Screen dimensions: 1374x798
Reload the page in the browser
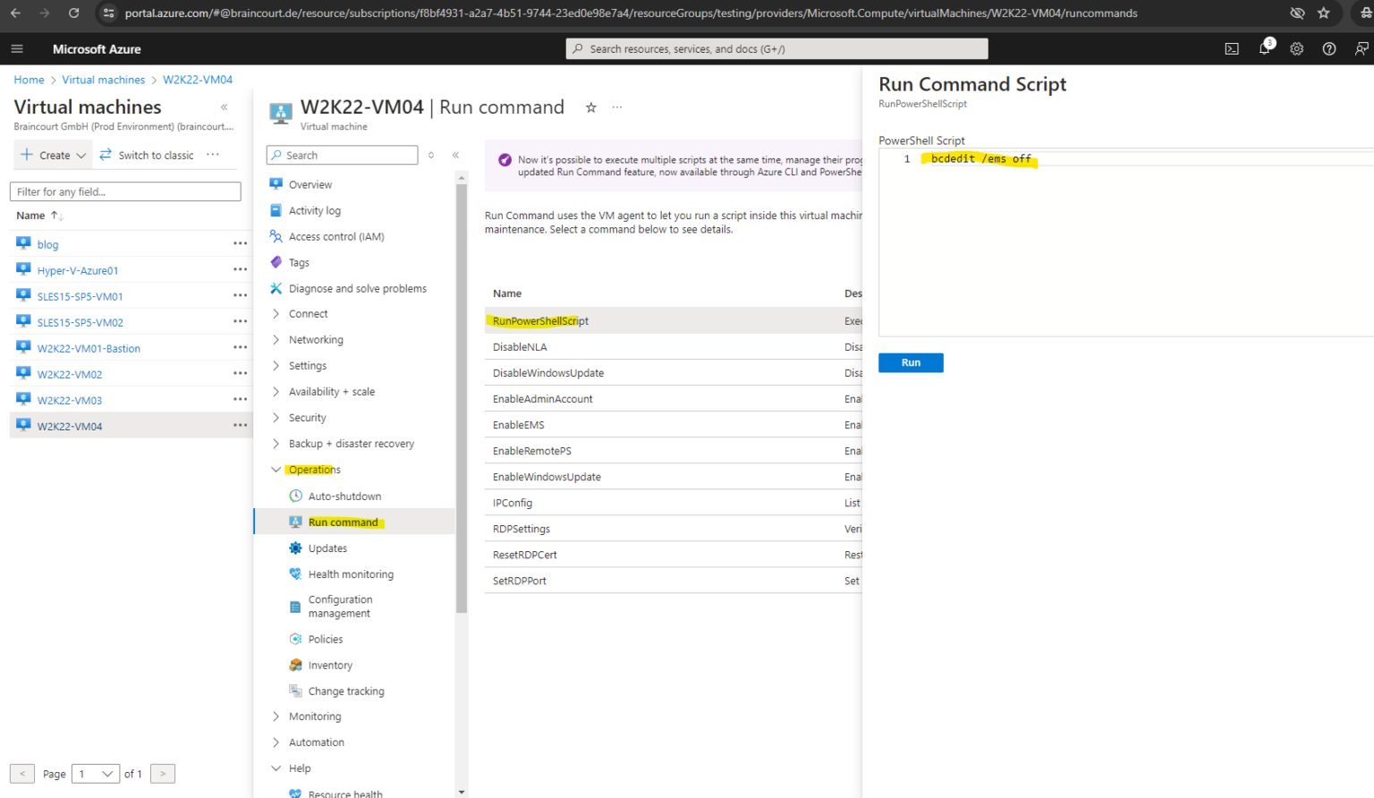point(73,13)
